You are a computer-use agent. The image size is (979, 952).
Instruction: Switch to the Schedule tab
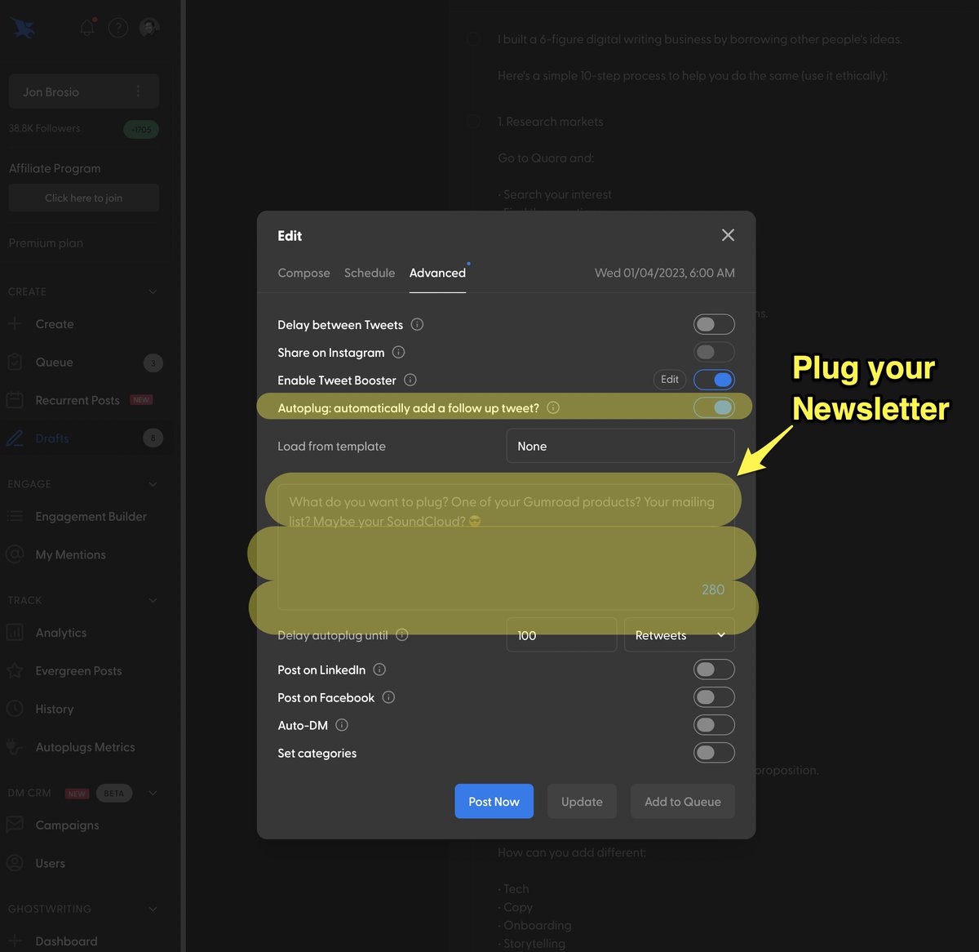click(x=370, y=273)
